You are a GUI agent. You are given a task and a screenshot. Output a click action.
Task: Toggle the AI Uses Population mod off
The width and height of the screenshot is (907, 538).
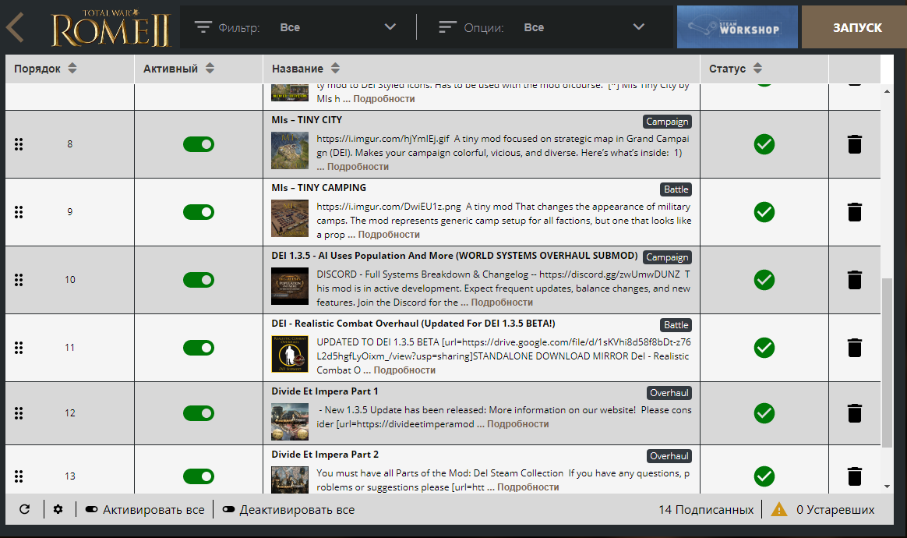click(199, 280)
